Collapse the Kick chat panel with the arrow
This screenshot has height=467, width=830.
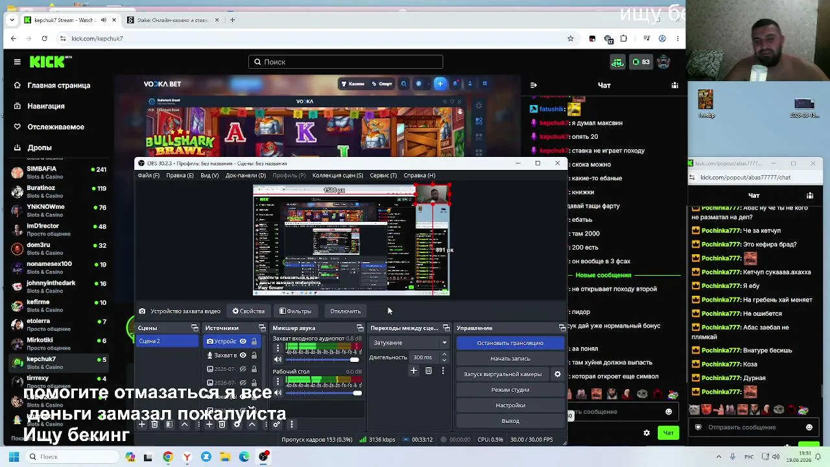pyautogui.click(x=534, y=85)
